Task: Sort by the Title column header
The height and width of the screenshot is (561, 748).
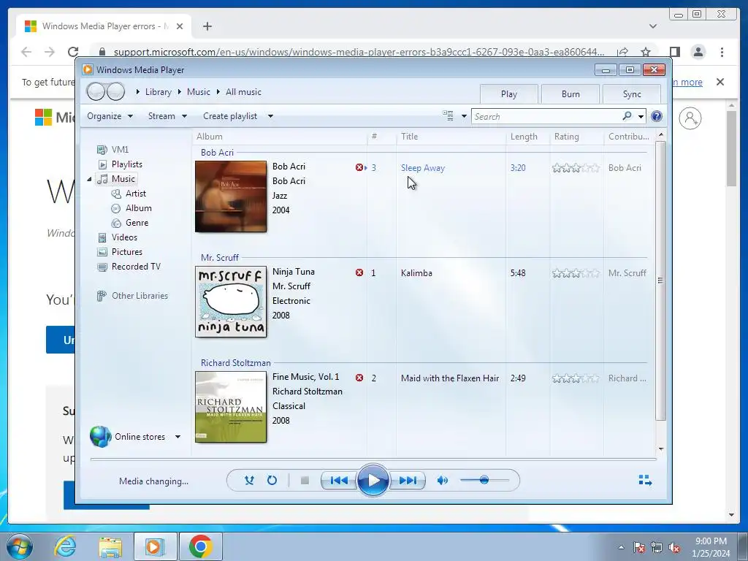Action: pyautogui.click(x=451, y=137)
